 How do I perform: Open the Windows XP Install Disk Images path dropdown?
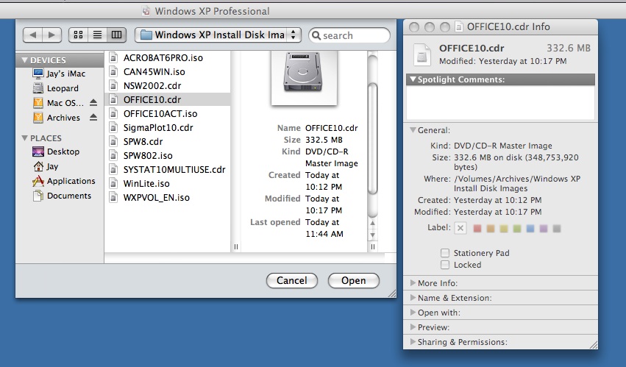click(x=218, y=35)
